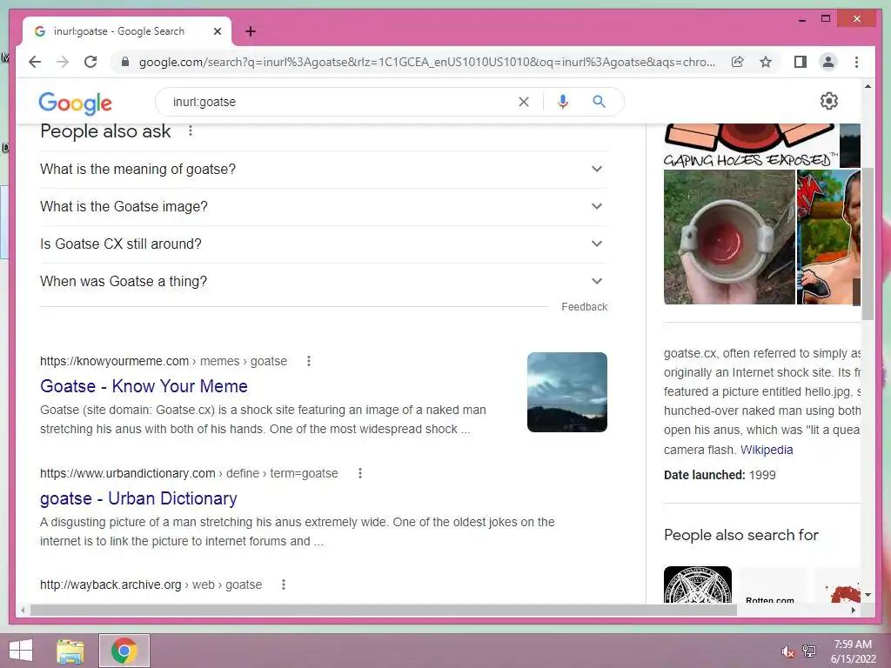
Task: Click the horizontal scrollbar thumb
Action: (384, 610)
